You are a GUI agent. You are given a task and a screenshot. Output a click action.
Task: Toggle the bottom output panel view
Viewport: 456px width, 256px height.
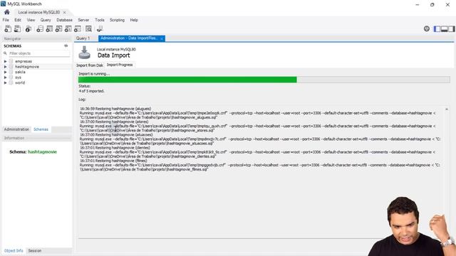[x=444, y=28]
